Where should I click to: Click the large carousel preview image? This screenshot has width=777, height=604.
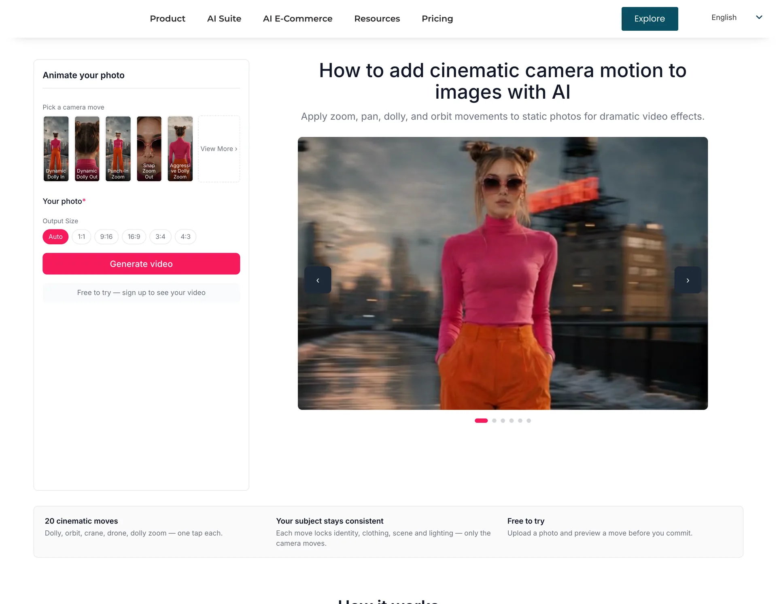click(503, 273)
